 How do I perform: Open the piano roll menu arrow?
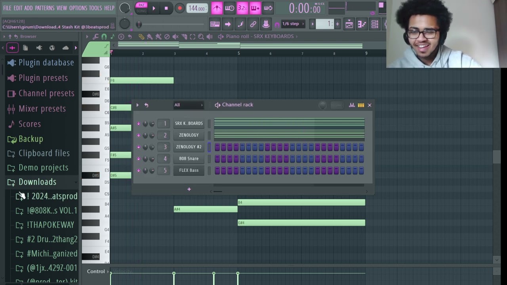click(87, 36)
